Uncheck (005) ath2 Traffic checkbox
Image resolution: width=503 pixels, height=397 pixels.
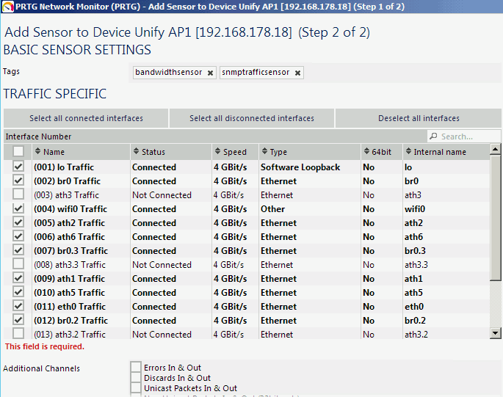pos(18,222)
